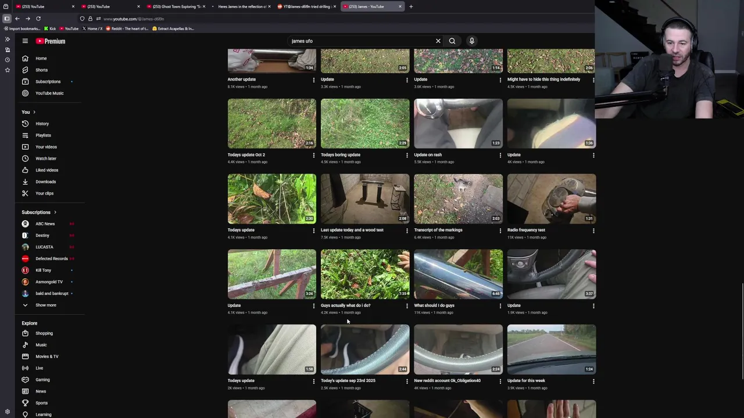
Task: Open the Reddit bookmark in the toolbar
Action: pyautogui.click(x=127, y=28)
